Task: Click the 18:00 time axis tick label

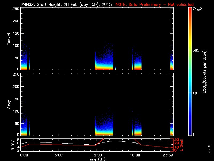Action: (x=135, y=155)
